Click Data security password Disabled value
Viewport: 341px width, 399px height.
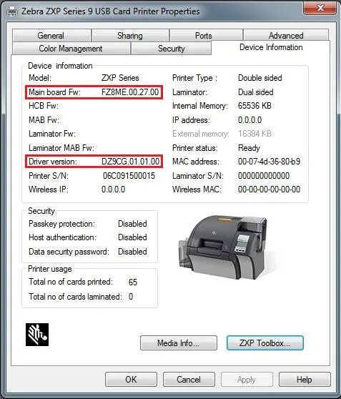click(132, 252)
